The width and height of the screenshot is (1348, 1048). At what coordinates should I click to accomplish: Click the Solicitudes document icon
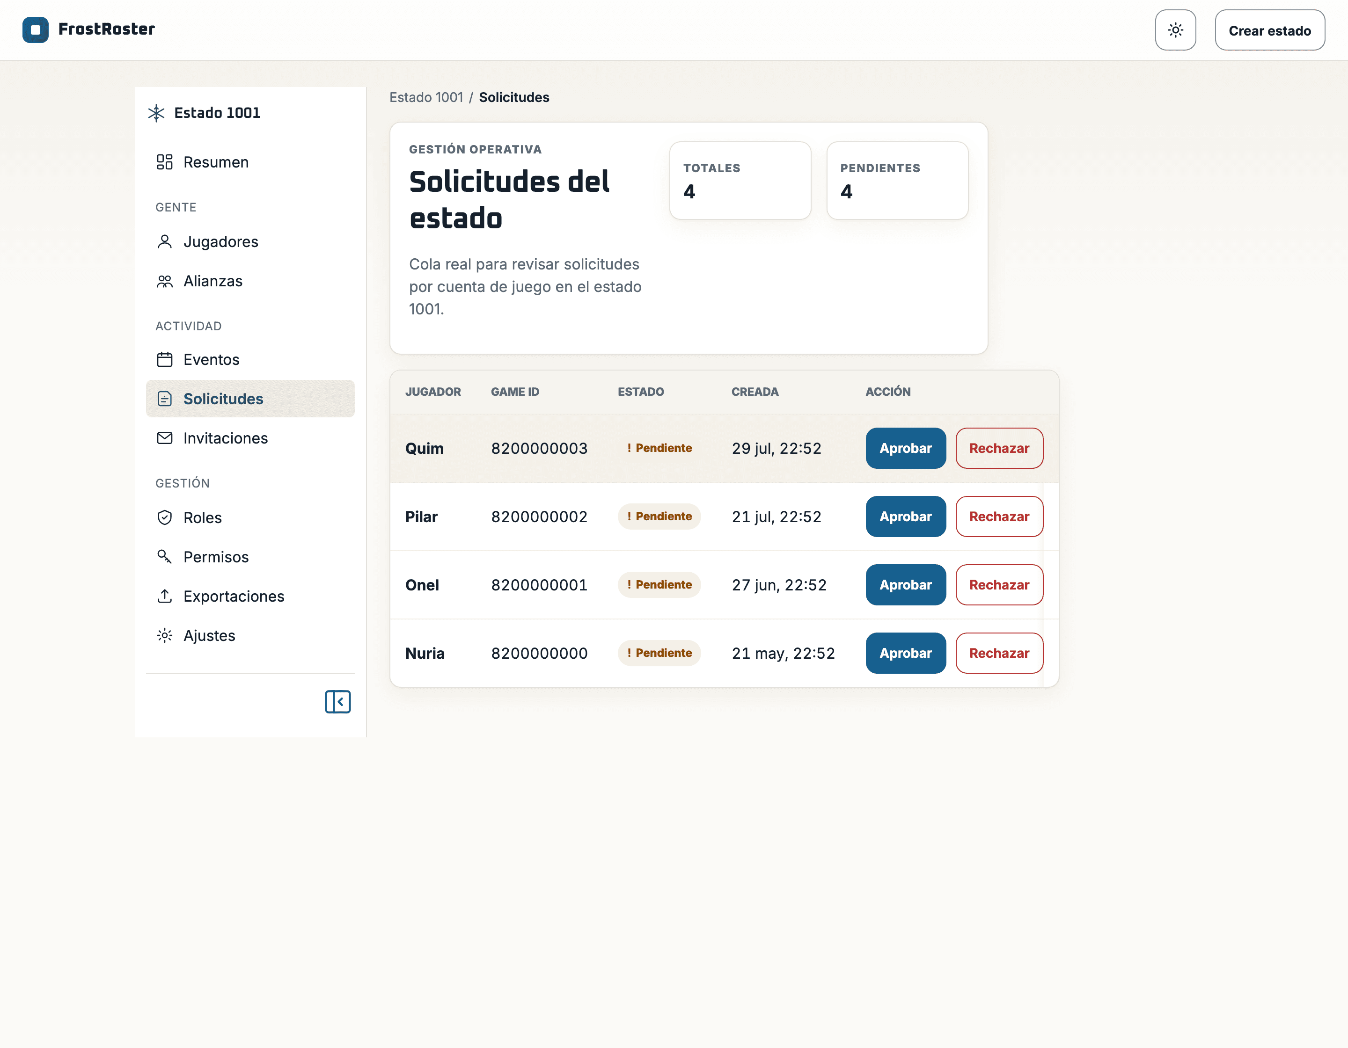[165, 399]
